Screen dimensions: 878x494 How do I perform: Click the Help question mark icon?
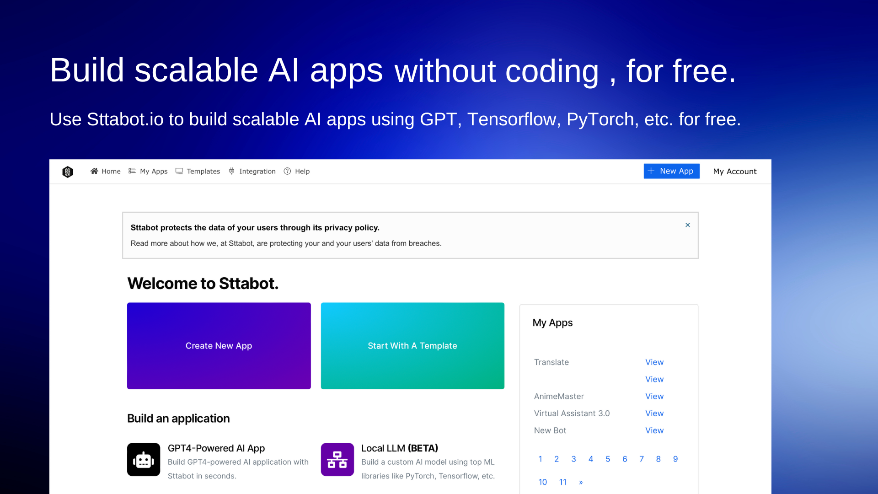[x=287, y=171]
